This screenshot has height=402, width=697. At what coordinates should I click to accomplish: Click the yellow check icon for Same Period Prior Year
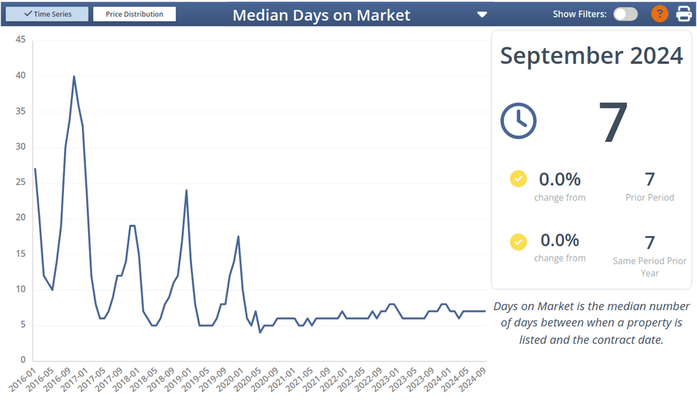(518, 242)
